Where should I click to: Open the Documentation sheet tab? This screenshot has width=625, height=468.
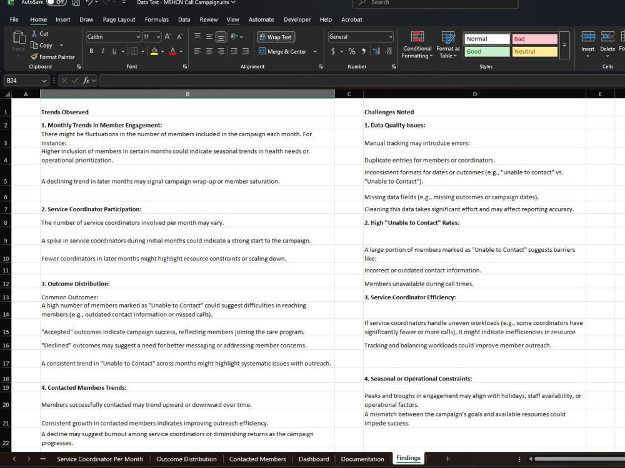362,459
